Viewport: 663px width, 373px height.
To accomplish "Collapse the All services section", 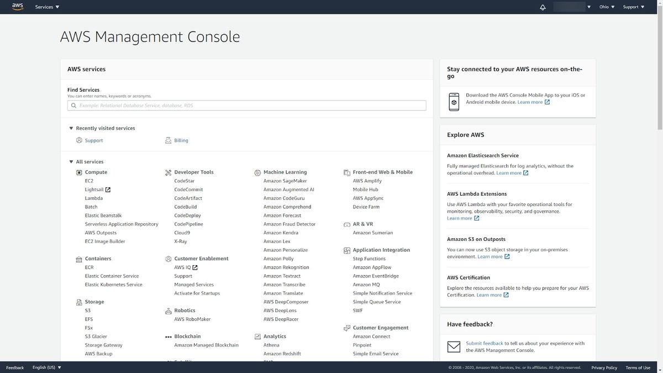I will click(x=71, y=161).
